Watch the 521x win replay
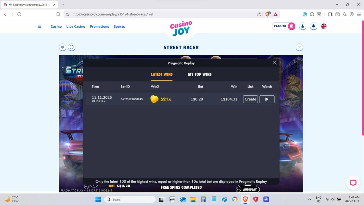Screen dimensions: 364x205 pos(267,99)
